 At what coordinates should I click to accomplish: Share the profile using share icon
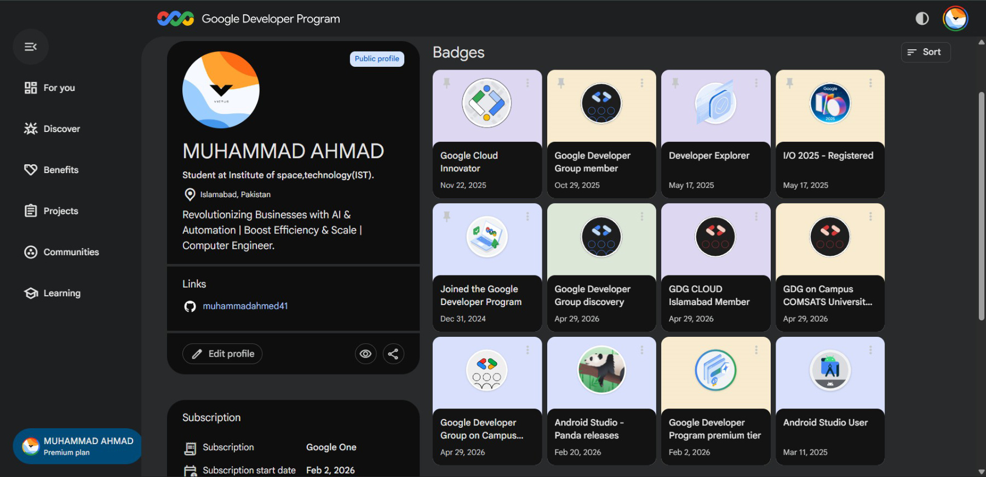coord(393,354)
